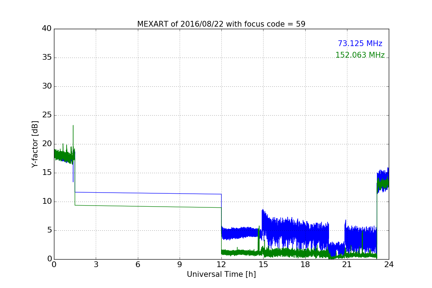This screenshot has height=288, width=432.
Task: Click the x-axis tick label "9"
Action: point(180,265)
